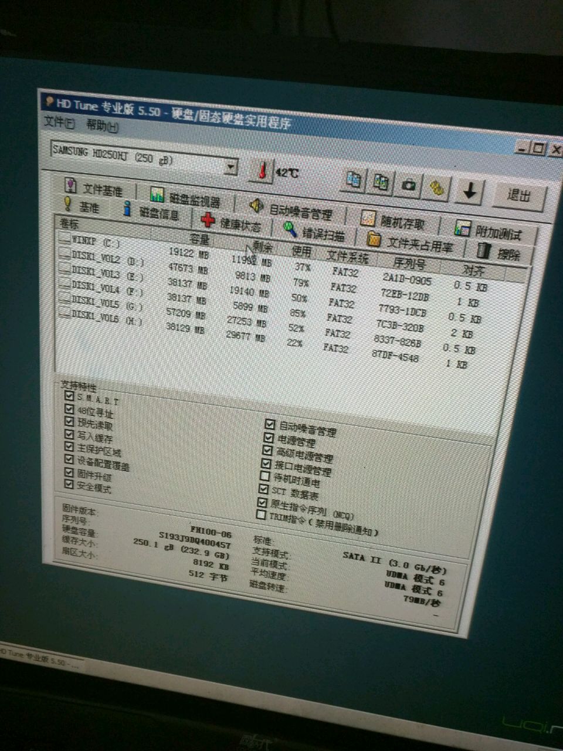Click the 容量 column header
The height and width of the screenshot is (751, 563).
199,239
